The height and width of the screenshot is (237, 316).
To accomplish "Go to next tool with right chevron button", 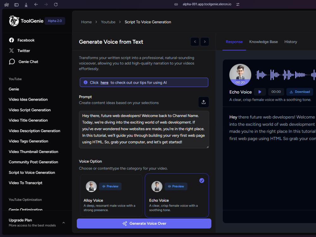I will point(205,42).
